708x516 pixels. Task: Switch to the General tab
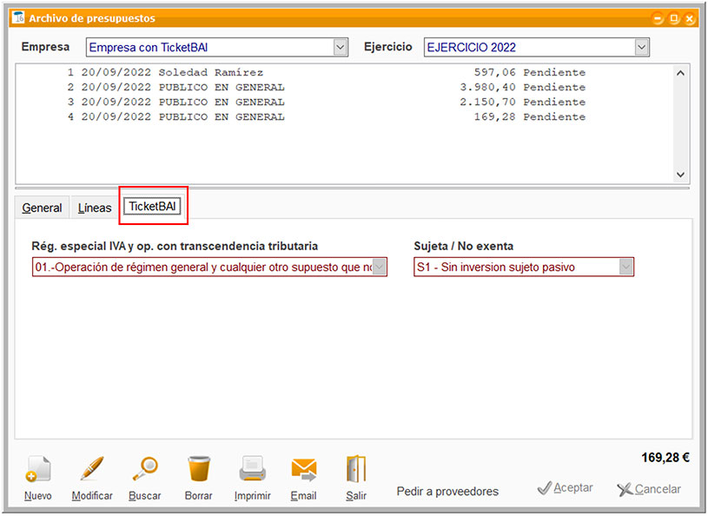[42, 208]
